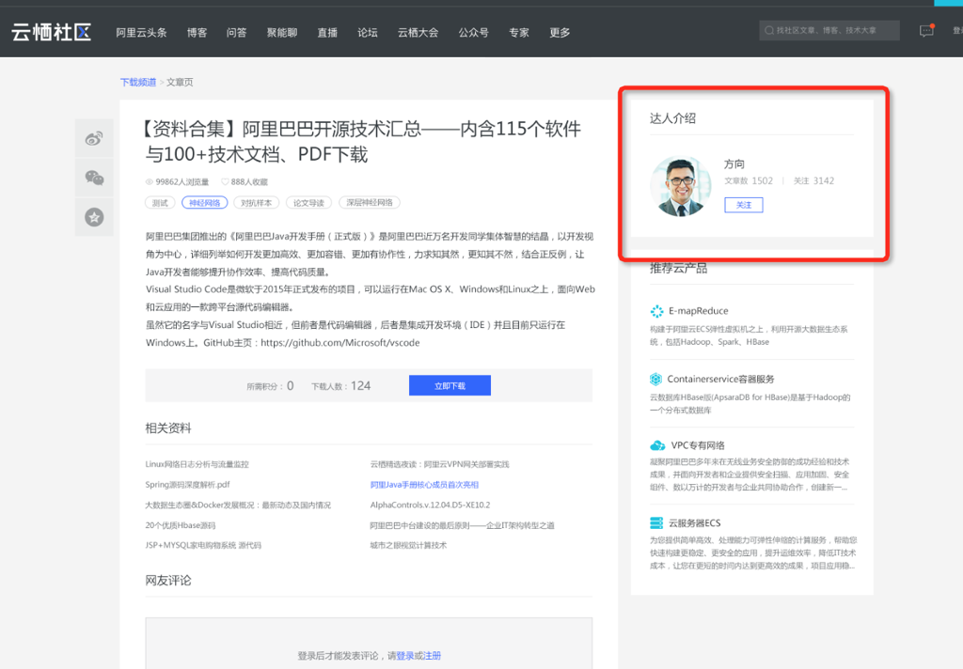Open the 聚能聊 menu item
The width and height of the screenshot is (963, 669).
[x=282, y=33]
